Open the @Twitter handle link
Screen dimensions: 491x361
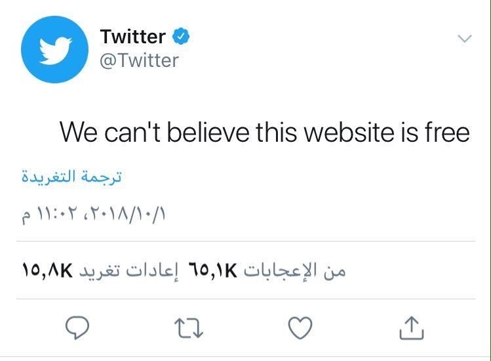click(139, 60)
